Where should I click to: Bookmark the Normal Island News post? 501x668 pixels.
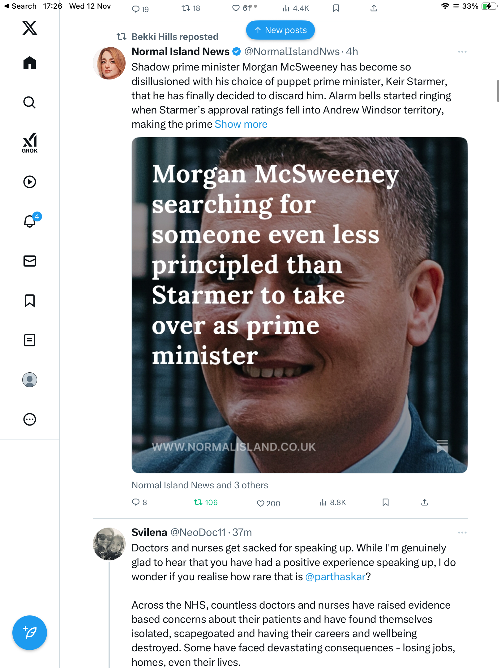tap(385, 502)
